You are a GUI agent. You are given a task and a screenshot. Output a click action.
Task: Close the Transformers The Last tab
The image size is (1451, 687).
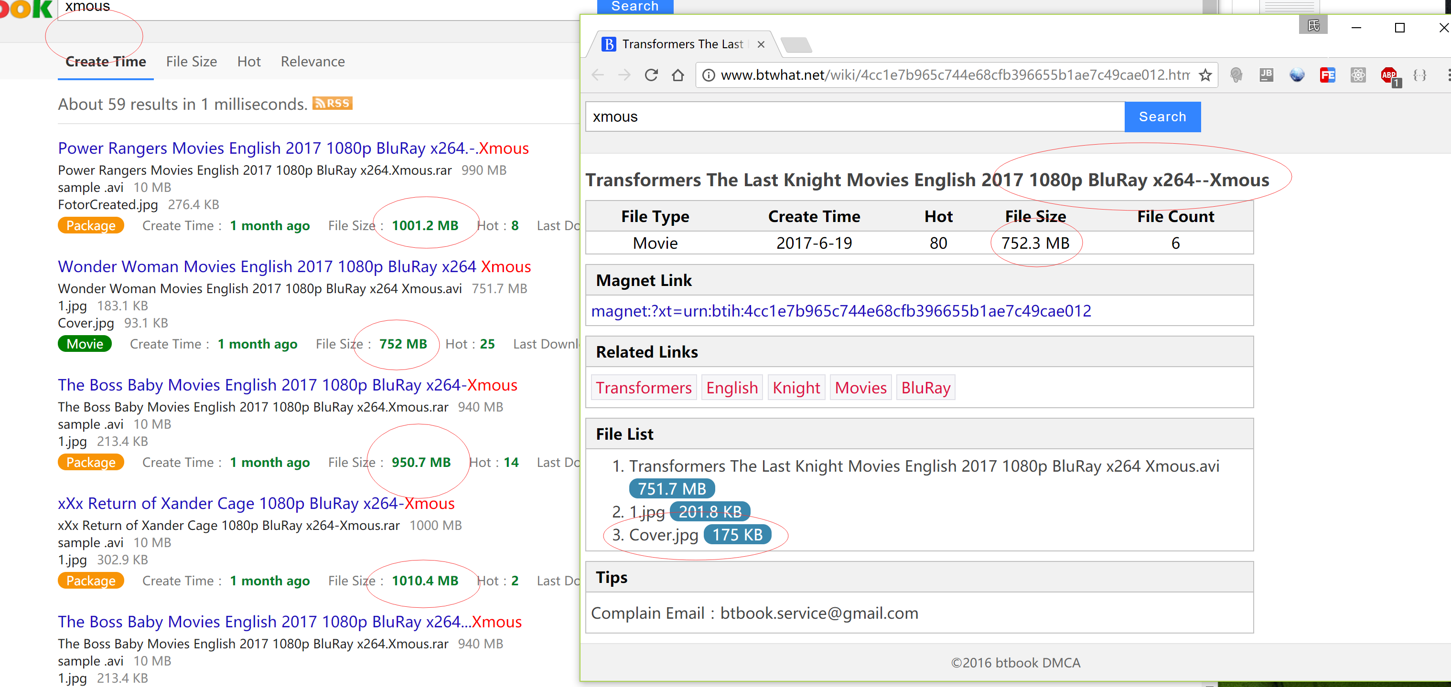point(761,44)
